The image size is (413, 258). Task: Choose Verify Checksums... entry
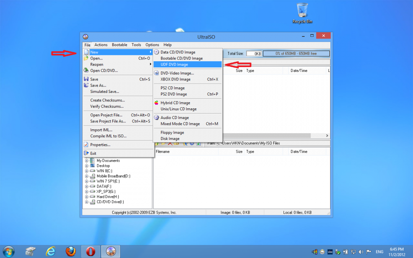[x=118, y=107]
